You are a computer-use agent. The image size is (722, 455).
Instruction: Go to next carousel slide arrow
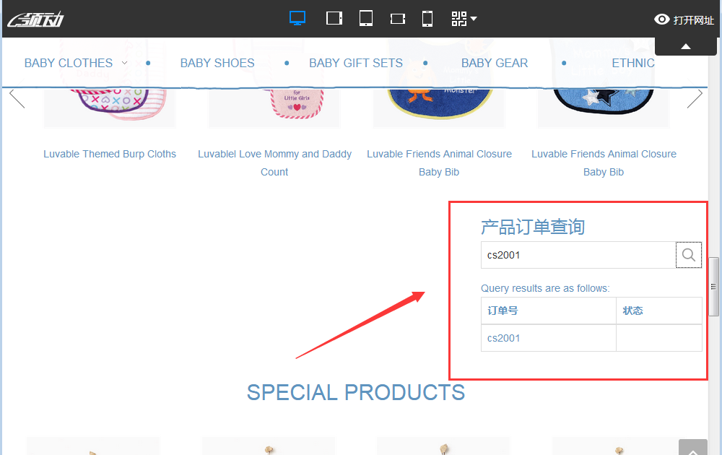pos(695,98)
